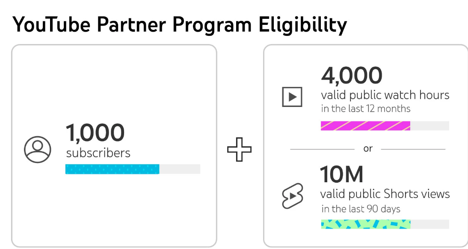This screenshot has height=249, width=468.
Task: Click the watch hours play icon
Action: pyautogui.click(x=292, y=97)
